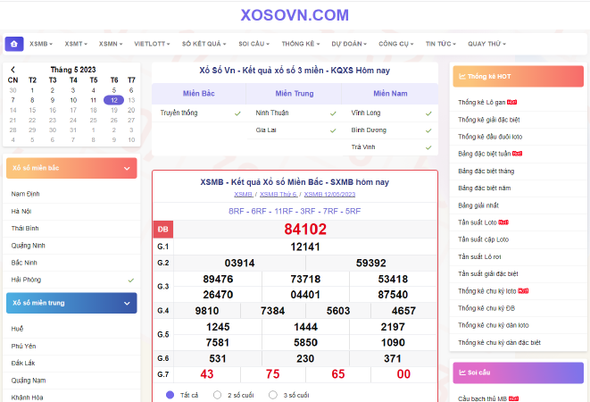The width and height of the screenshot is (590, 402).
Task: Click Hot badge next to Tần suất Loto
Action: pos(503,222)
